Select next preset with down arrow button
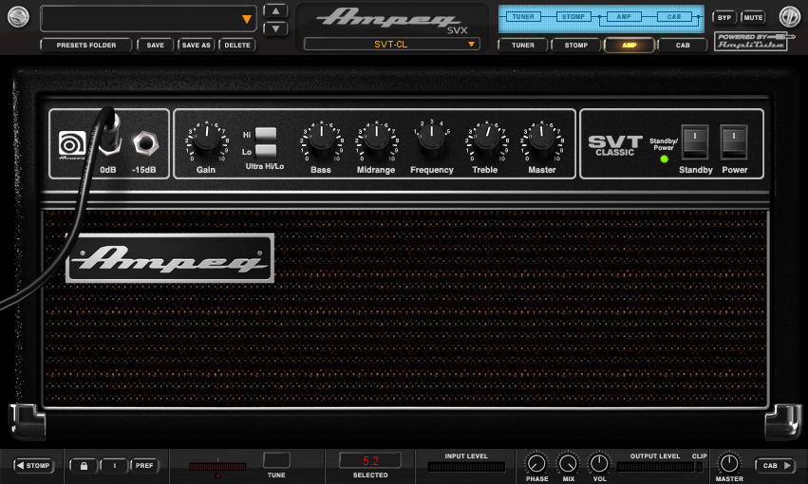Screen dimensions: 808x484 point(275,28)
